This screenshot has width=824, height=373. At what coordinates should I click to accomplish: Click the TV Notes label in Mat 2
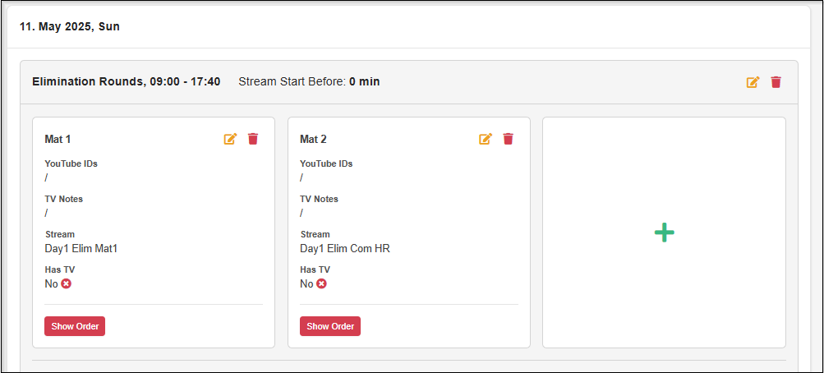coord(319,199)
